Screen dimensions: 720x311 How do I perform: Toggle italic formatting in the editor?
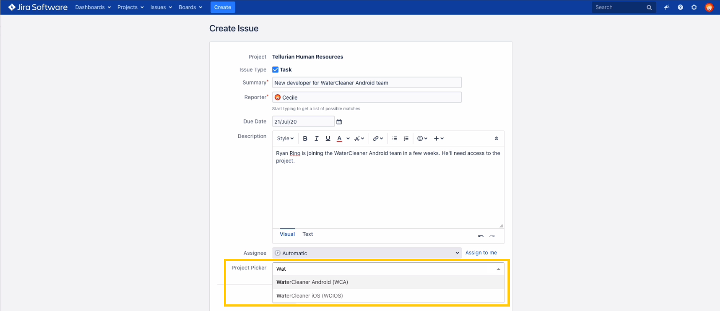316,138
